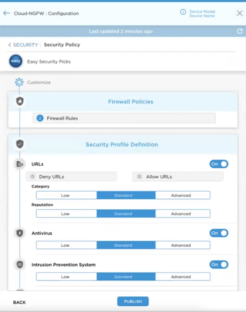Expand the Firewall Rules row
This screenshot has height=312, width=246.
tap(124, 118)
